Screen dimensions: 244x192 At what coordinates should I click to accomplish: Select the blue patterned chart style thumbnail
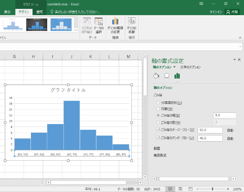tap(61, 24)
